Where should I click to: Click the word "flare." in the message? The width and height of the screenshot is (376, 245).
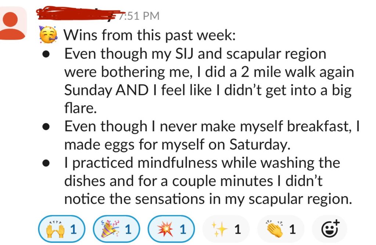[80, 108]
